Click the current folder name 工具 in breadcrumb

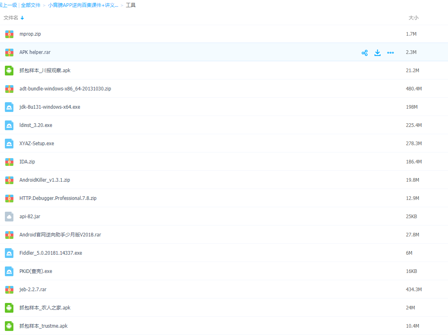click(131, 5)
